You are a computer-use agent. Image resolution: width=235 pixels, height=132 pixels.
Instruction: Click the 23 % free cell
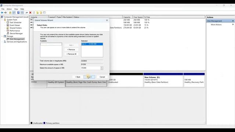point(146,28)
